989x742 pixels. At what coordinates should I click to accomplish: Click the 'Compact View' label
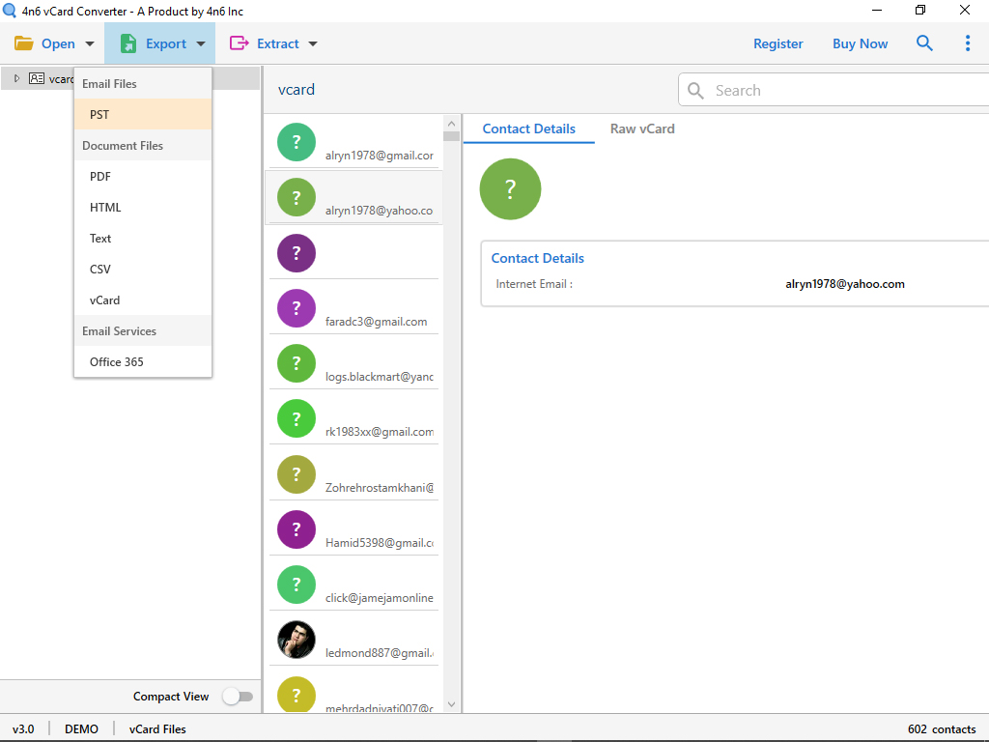170,696
